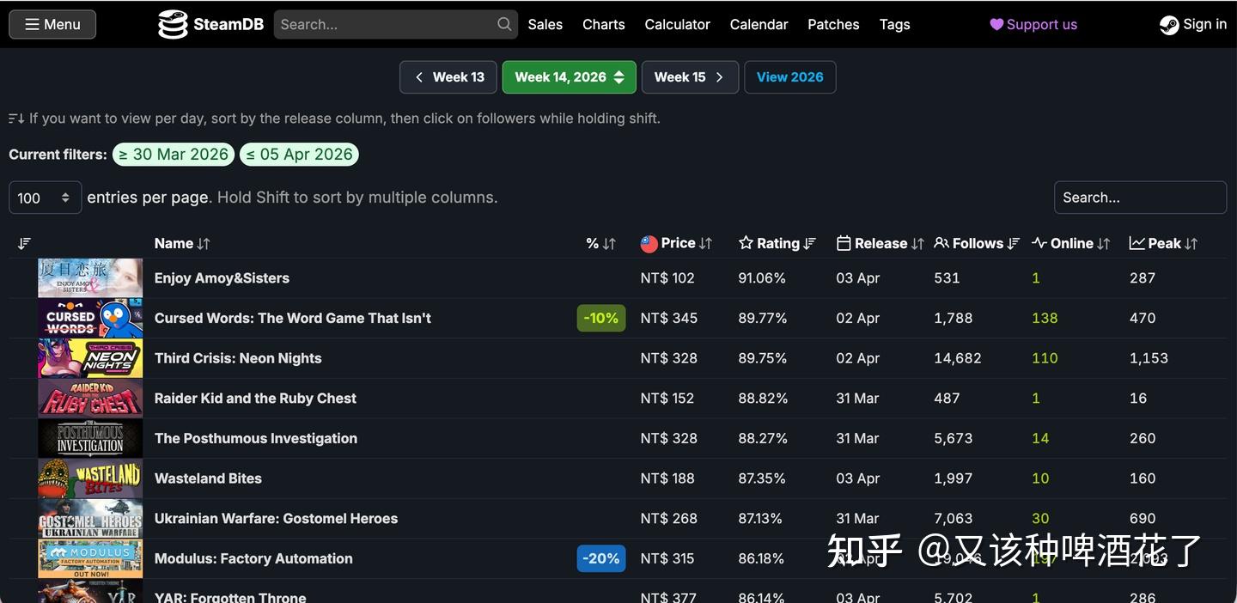The height and width of the screenshot is (603, 1237).
Task: Select follows count 7,063
Action: 954,519
